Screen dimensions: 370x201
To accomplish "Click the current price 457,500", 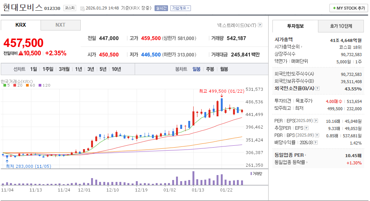I will (23, 43).
